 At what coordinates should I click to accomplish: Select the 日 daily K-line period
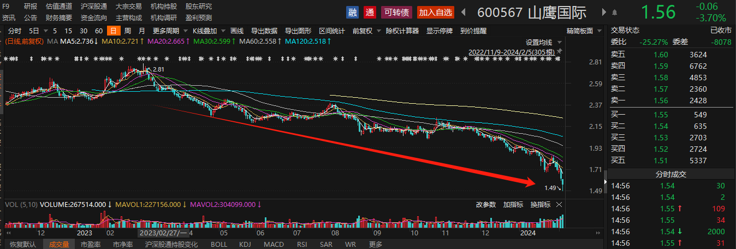pyautogui.click(x=113, y=31)
